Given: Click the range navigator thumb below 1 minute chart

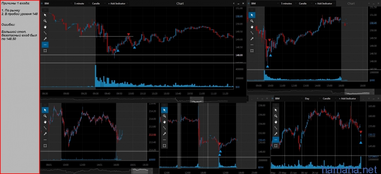Looking at the screenshot, I should point(196,100).
